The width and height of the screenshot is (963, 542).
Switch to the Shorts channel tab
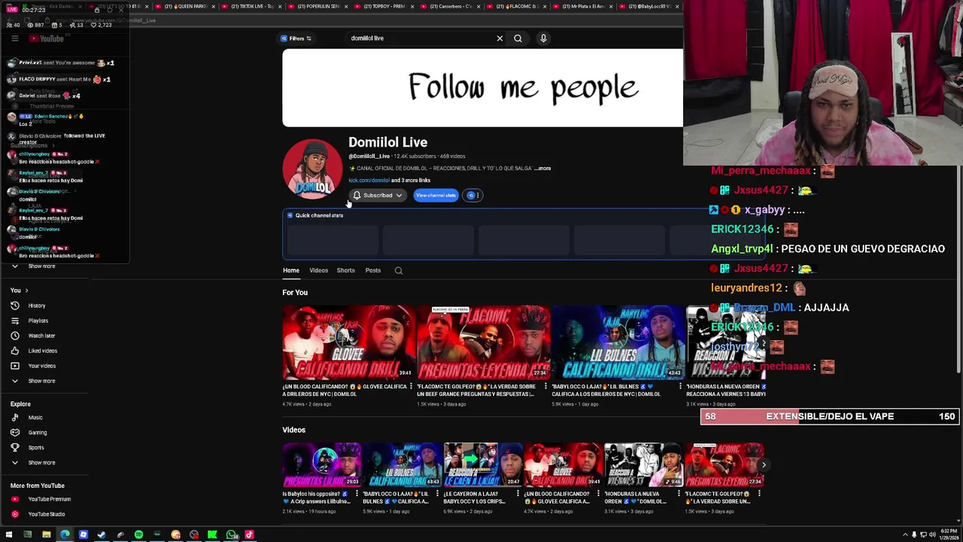click(345, 270)
